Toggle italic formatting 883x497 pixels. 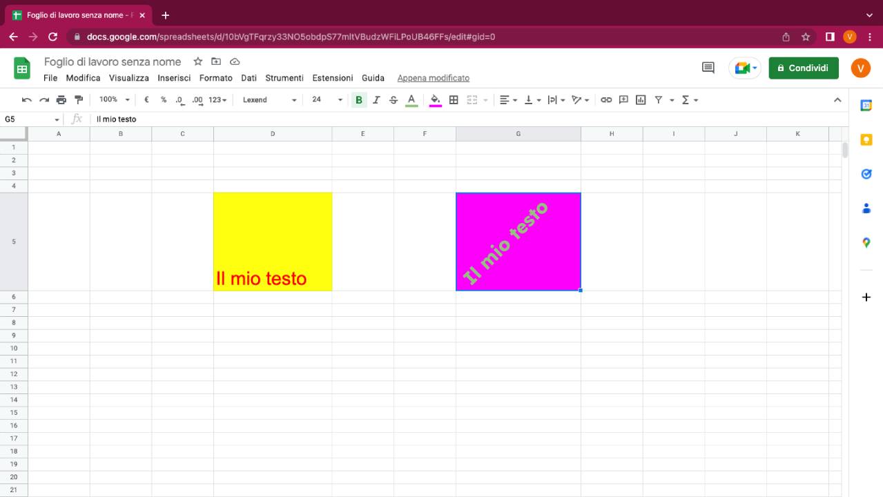(376, 100)
